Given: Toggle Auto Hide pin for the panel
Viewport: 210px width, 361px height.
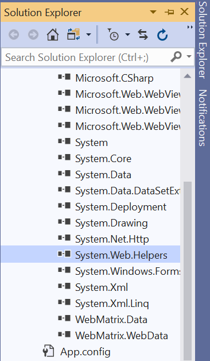Looking at the screenshot, I should coord(169,12).
